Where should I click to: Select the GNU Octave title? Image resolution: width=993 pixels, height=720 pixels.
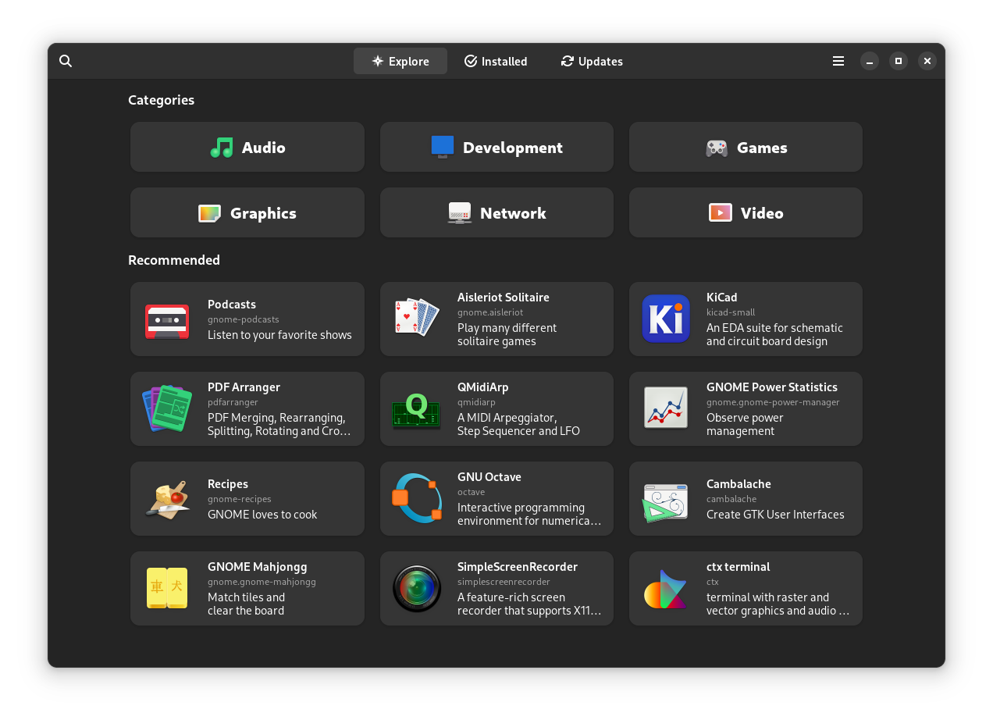pos(489,477)
